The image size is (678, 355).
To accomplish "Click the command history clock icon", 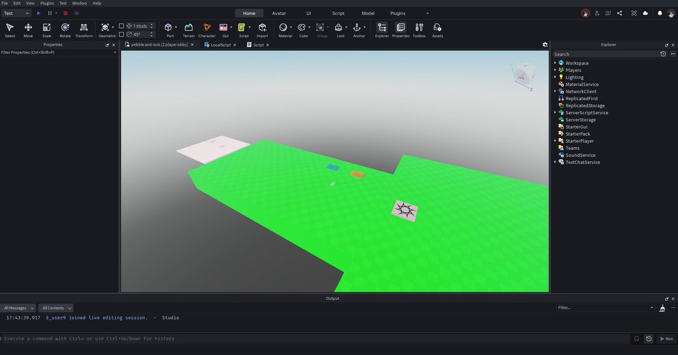I will (x=649, y=339).
